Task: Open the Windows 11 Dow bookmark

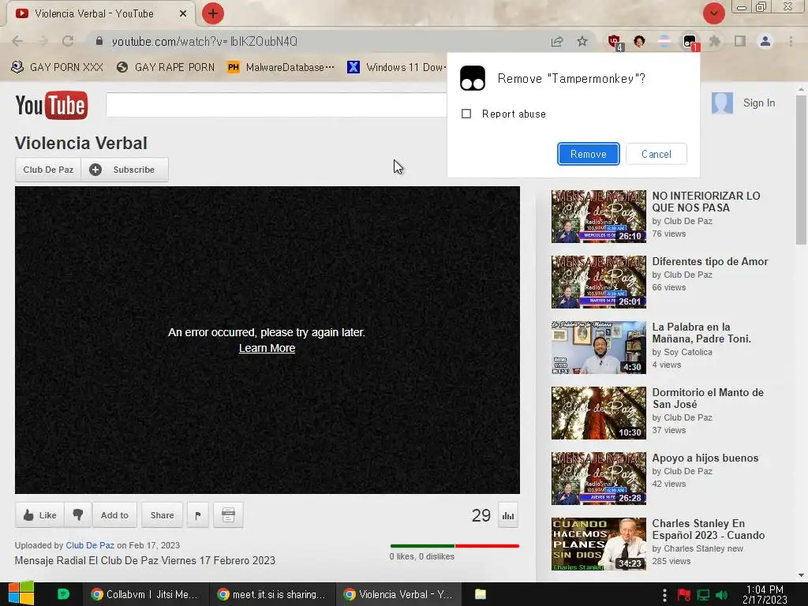Action: click(396, 67)
